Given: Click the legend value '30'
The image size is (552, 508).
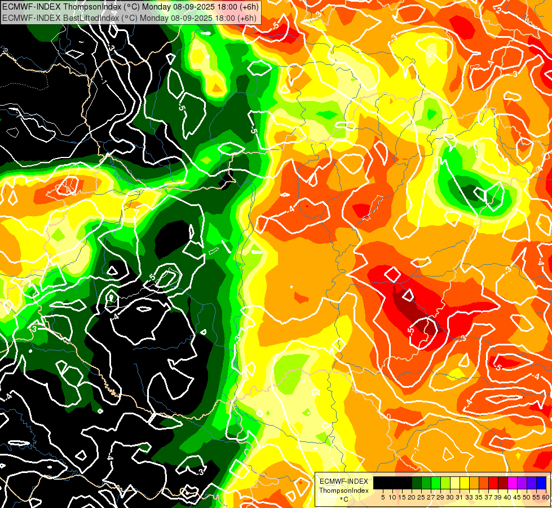Looking at the screenshot, I should [x=450, y=497].
